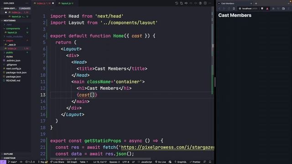Click the Ray status bar item
The height and width of the screenshot is (164, 292).
pyautogui.click(x=43, y=162)
